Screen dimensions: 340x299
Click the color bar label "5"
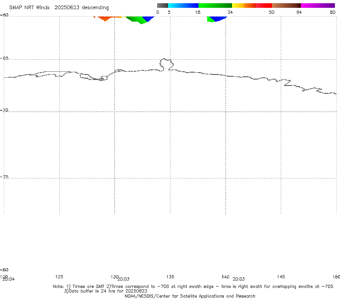point(169,12)
